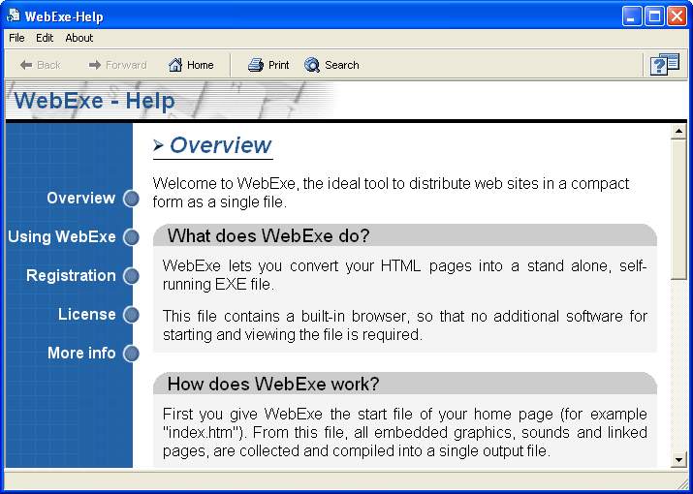This screenshot has width=693, height=494.
Task: Click the scrollbar up arrow
Action: tap(678, 131)
